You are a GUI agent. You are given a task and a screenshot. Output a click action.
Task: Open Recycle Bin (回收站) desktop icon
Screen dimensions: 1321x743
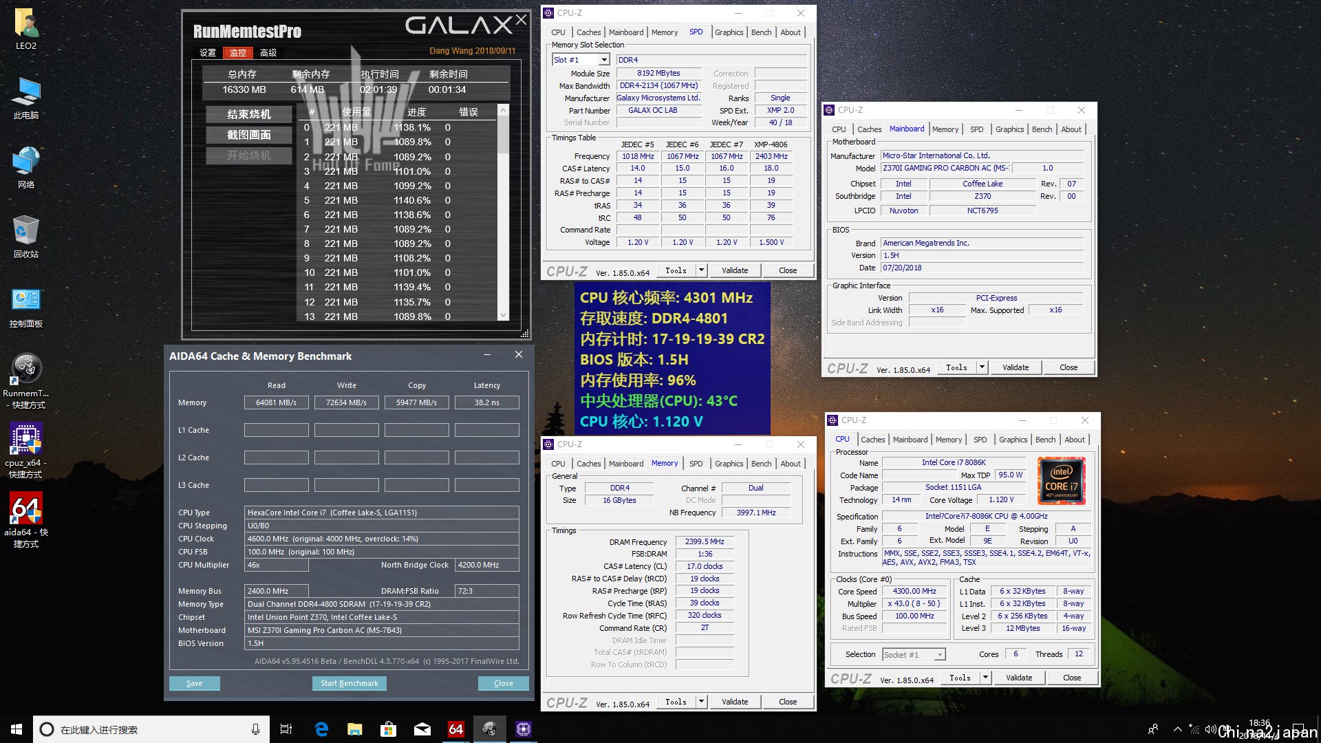point(26,237)
